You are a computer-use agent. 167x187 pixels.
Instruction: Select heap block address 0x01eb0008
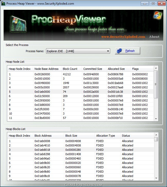tap(42, 141)
